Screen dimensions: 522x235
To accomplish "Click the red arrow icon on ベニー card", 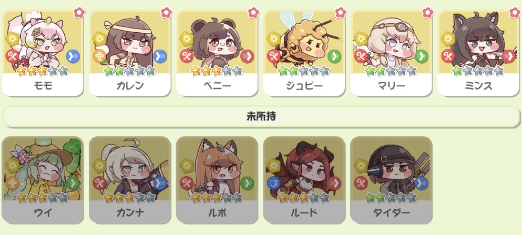I will pos(247,56).
